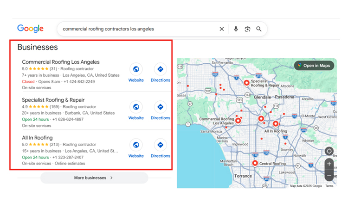348x208 pixels.
Task: Click the Online estimates text
Action: point(70,164)
